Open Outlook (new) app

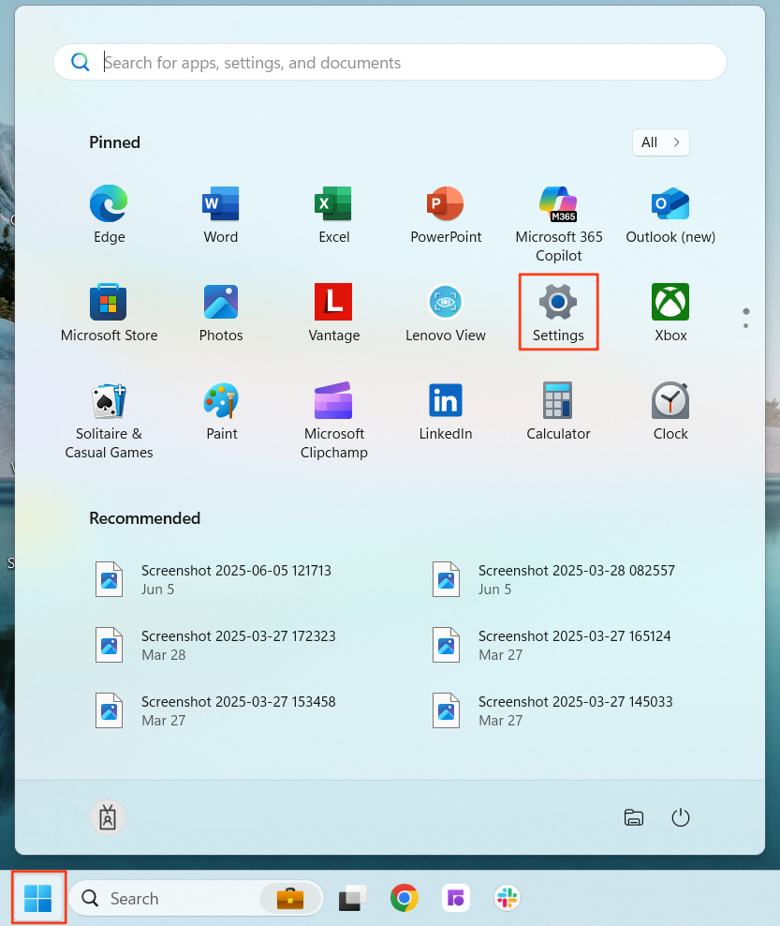[670, 215]
